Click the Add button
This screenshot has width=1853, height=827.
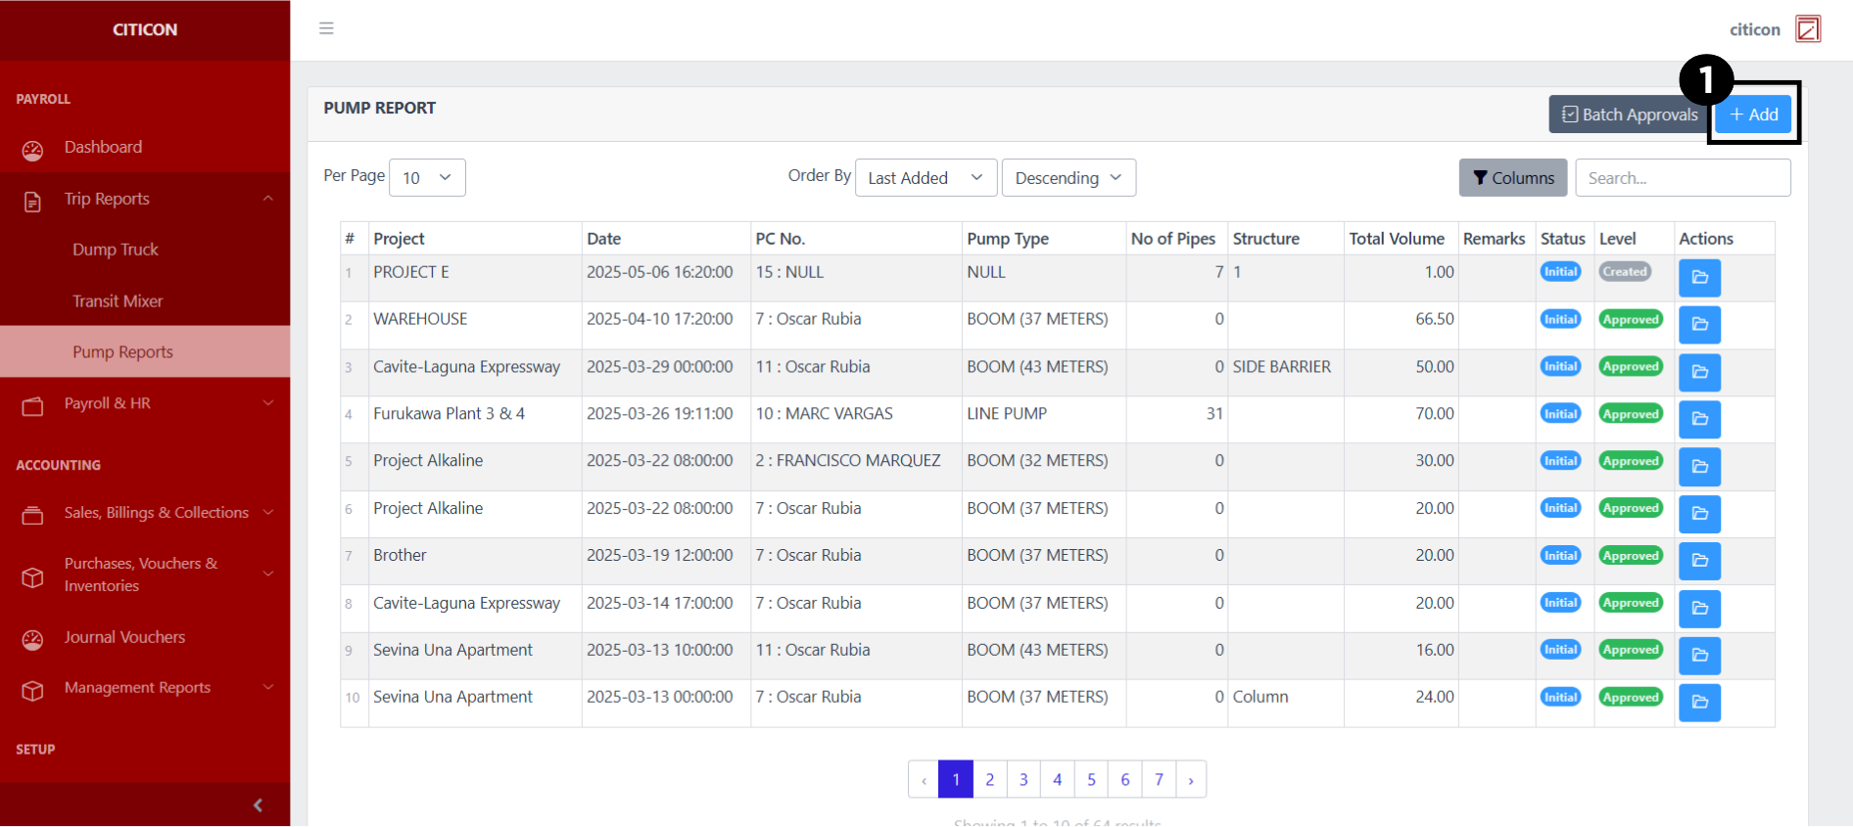tap(1753, 115)
